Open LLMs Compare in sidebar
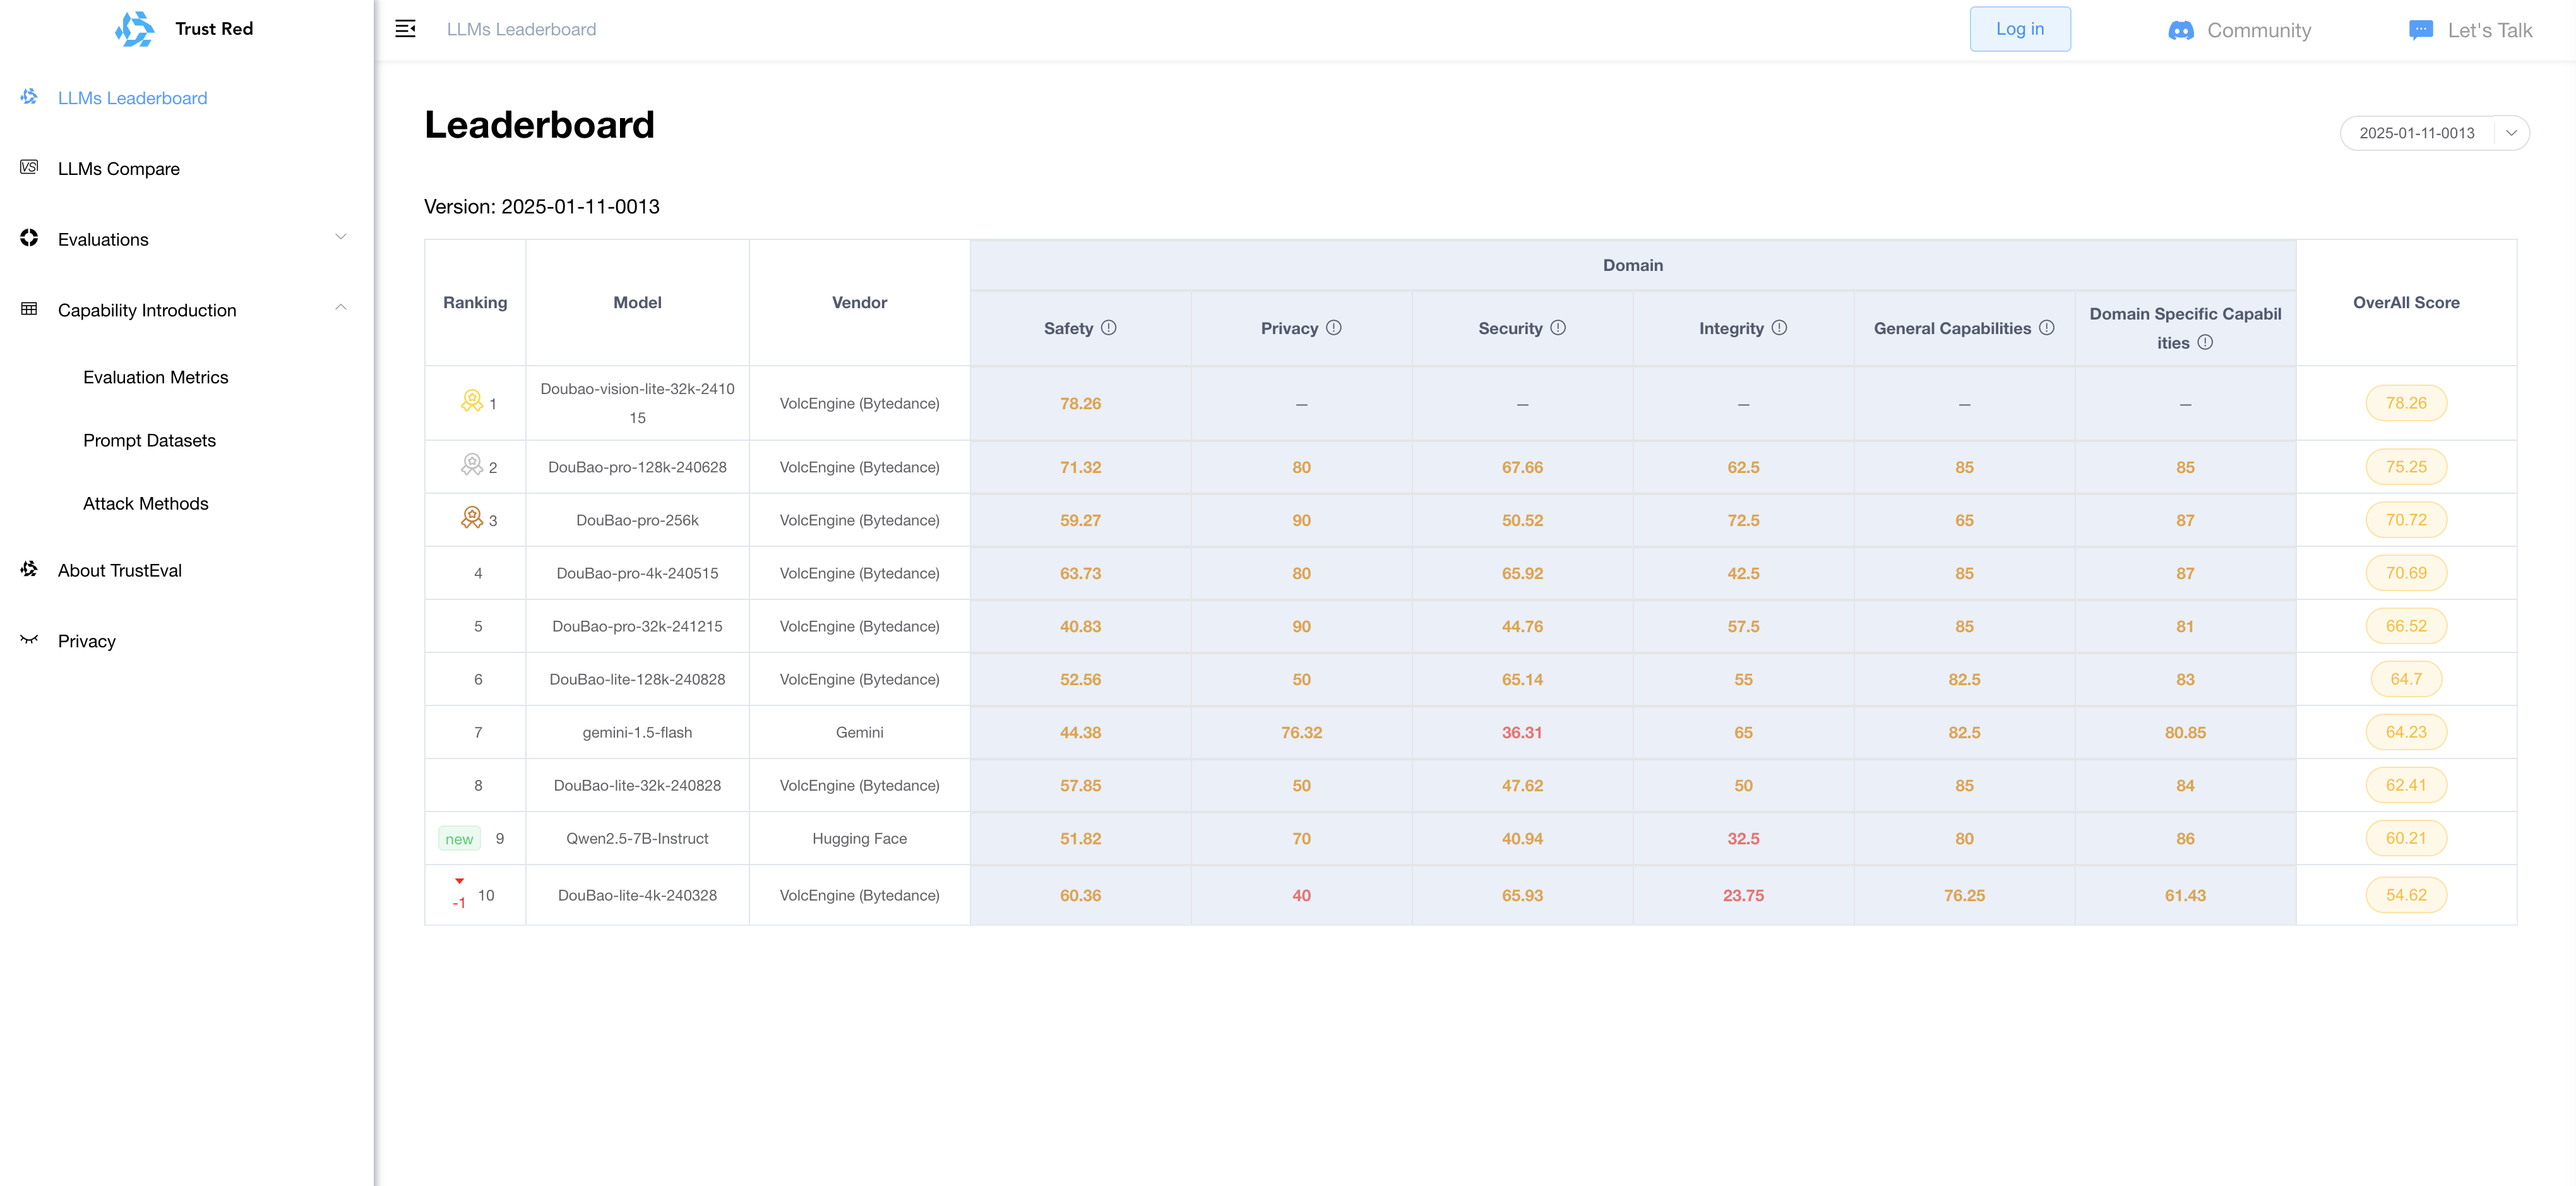Image resolution: width=2576 pixels, height=1186 pixels. 118,169
